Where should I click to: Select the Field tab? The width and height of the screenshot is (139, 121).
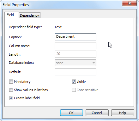12,15
